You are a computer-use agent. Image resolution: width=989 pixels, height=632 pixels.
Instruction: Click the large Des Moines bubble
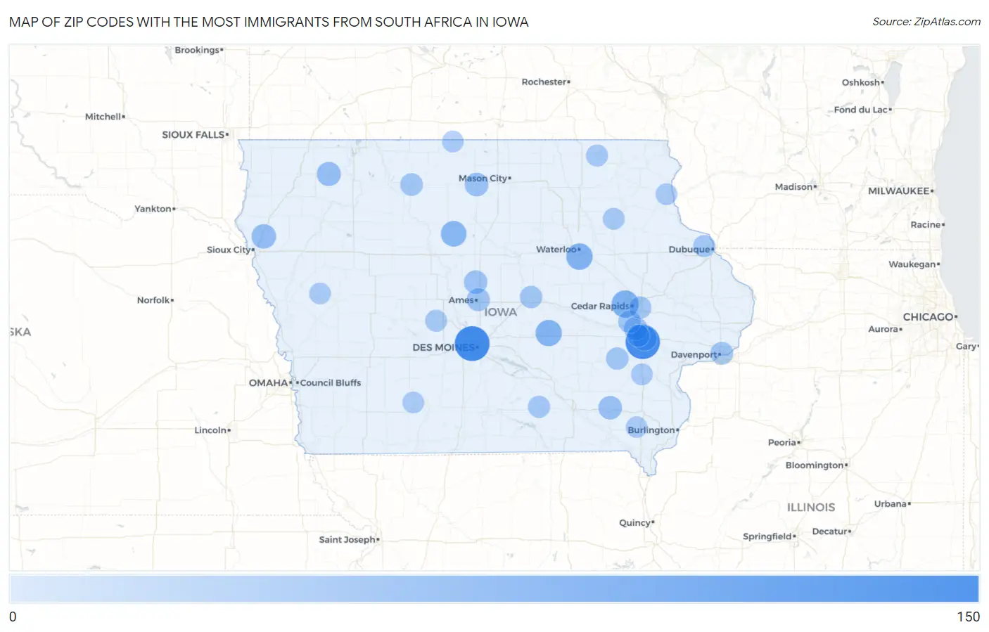pyautogui.click(x=472, y=344)
